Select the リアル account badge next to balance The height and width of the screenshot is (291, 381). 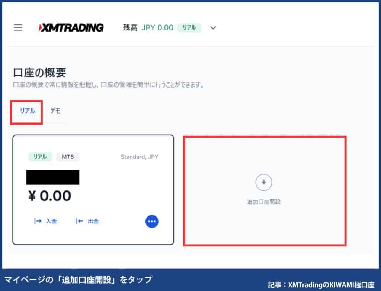click(189, 27)
